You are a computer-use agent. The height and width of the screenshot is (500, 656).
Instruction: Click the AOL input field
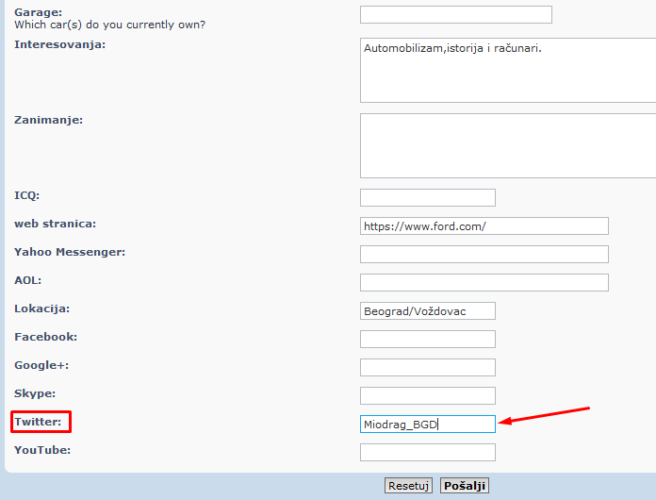[484, 283]
